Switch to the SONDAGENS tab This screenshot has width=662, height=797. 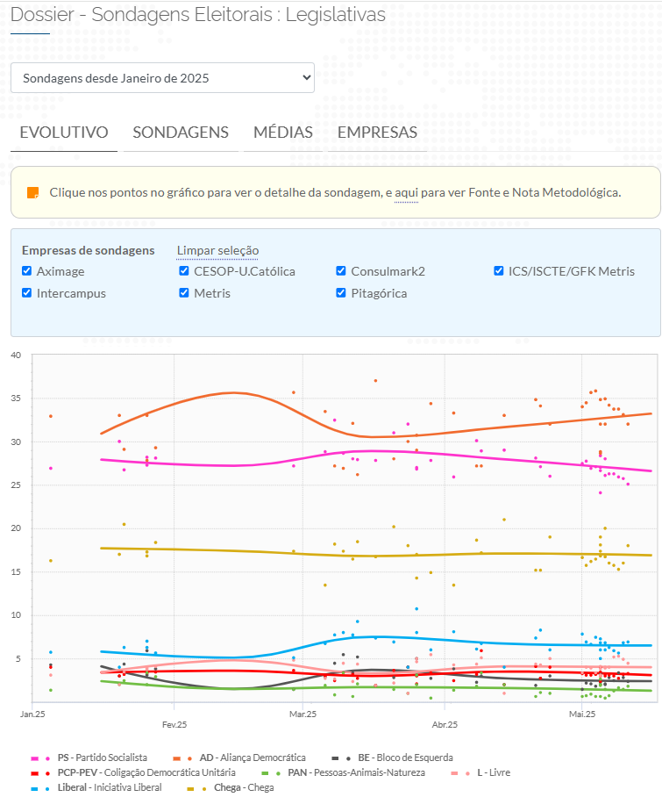(x=181, y=133)
